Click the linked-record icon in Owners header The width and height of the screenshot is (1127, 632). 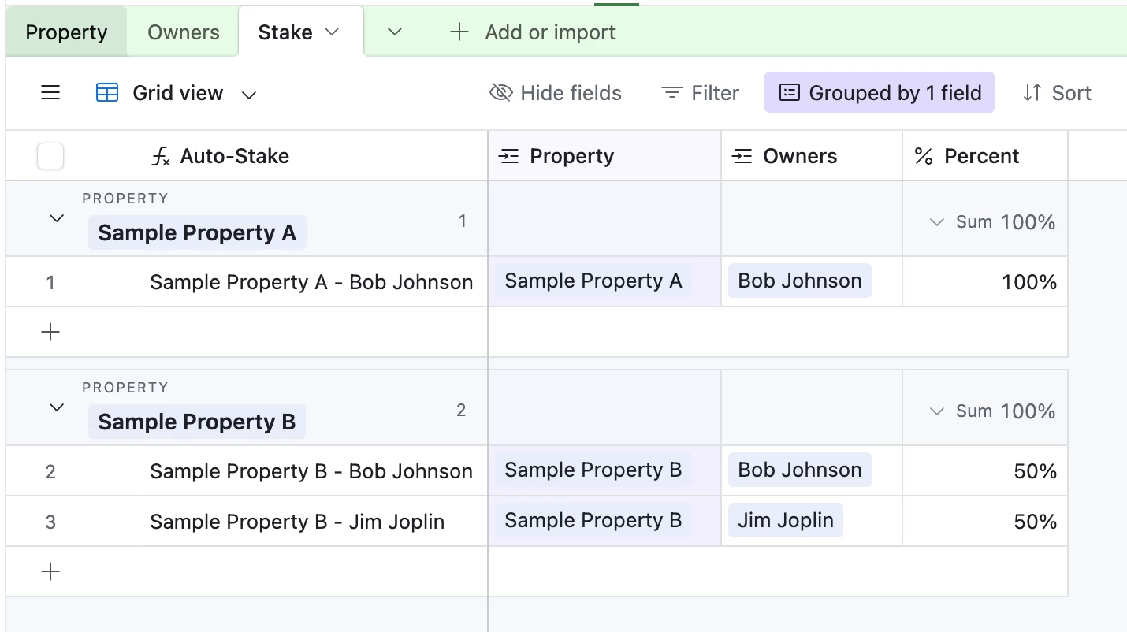coord(742,157)
